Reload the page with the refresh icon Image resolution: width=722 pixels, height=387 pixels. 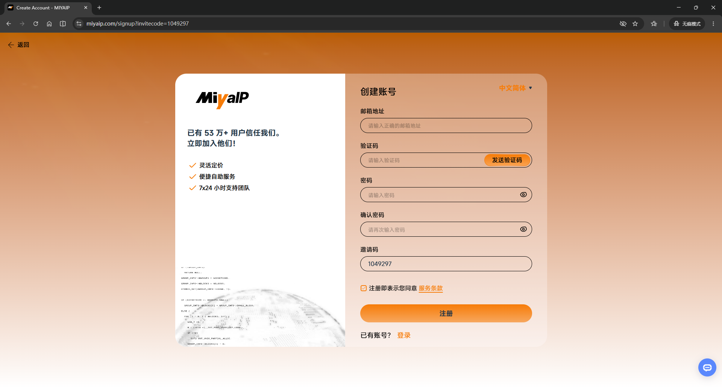click(36, 24)
